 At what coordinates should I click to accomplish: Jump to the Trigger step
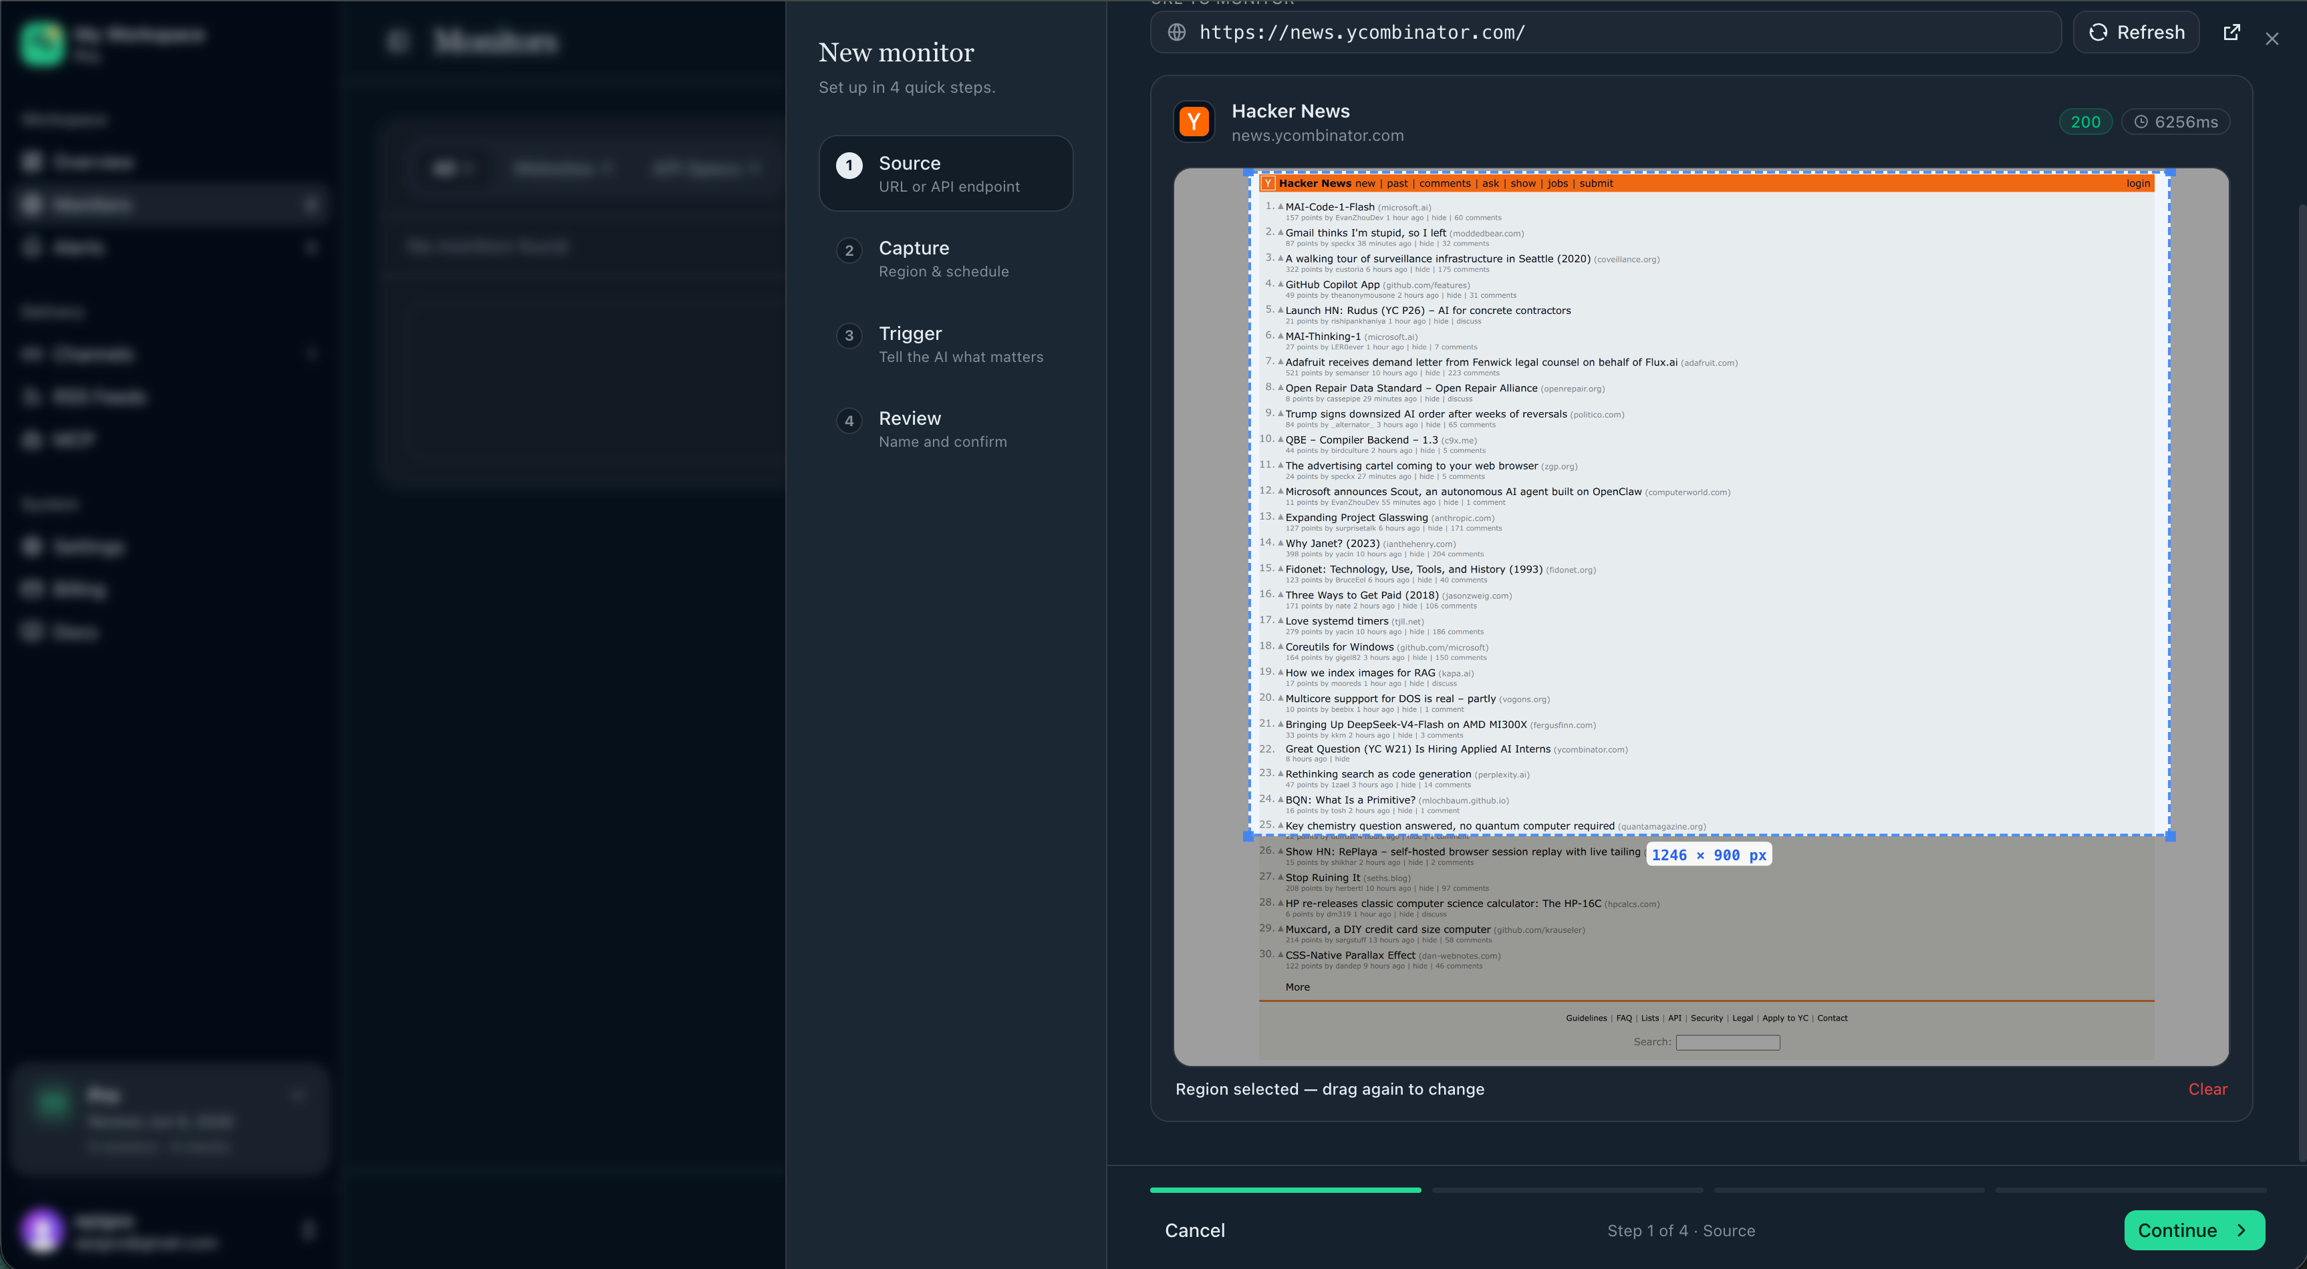pos(946,344)
